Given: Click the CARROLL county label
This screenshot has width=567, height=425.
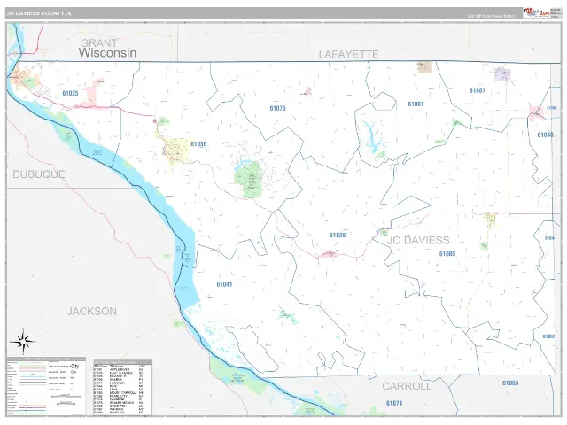Looking at the screenshot, I should point(407,386).
